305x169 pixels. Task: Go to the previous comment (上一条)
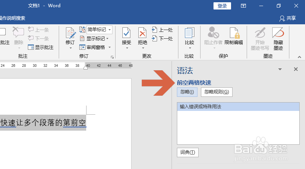(x=39, y=30)
